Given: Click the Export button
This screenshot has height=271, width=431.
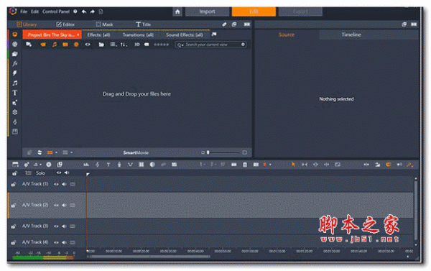Looking at the screenshot, I should tap(300, 12).
